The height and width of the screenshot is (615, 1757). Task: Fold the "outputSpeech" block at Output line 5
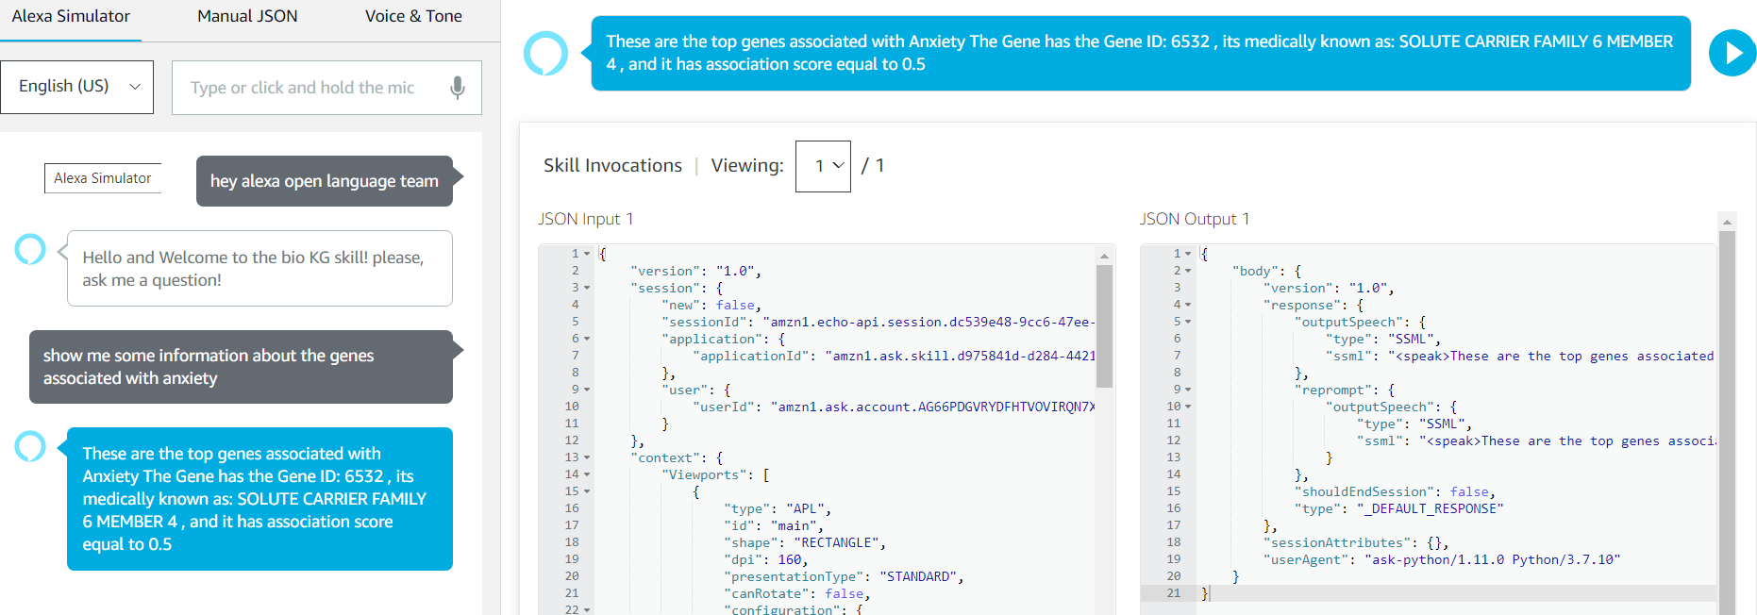[1188, 322]
